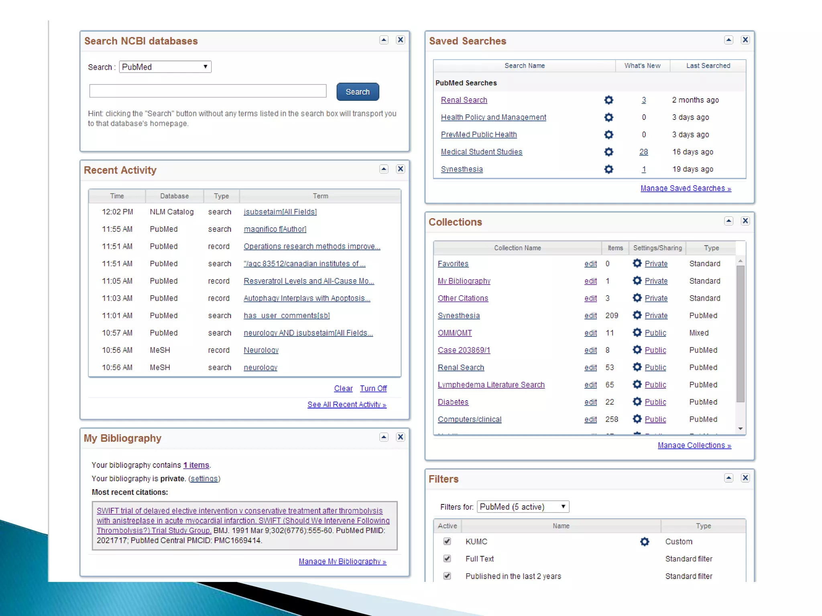822x616 pixels.
Task: Click gear icon next to KUMC filter
Action: (644, 541)
